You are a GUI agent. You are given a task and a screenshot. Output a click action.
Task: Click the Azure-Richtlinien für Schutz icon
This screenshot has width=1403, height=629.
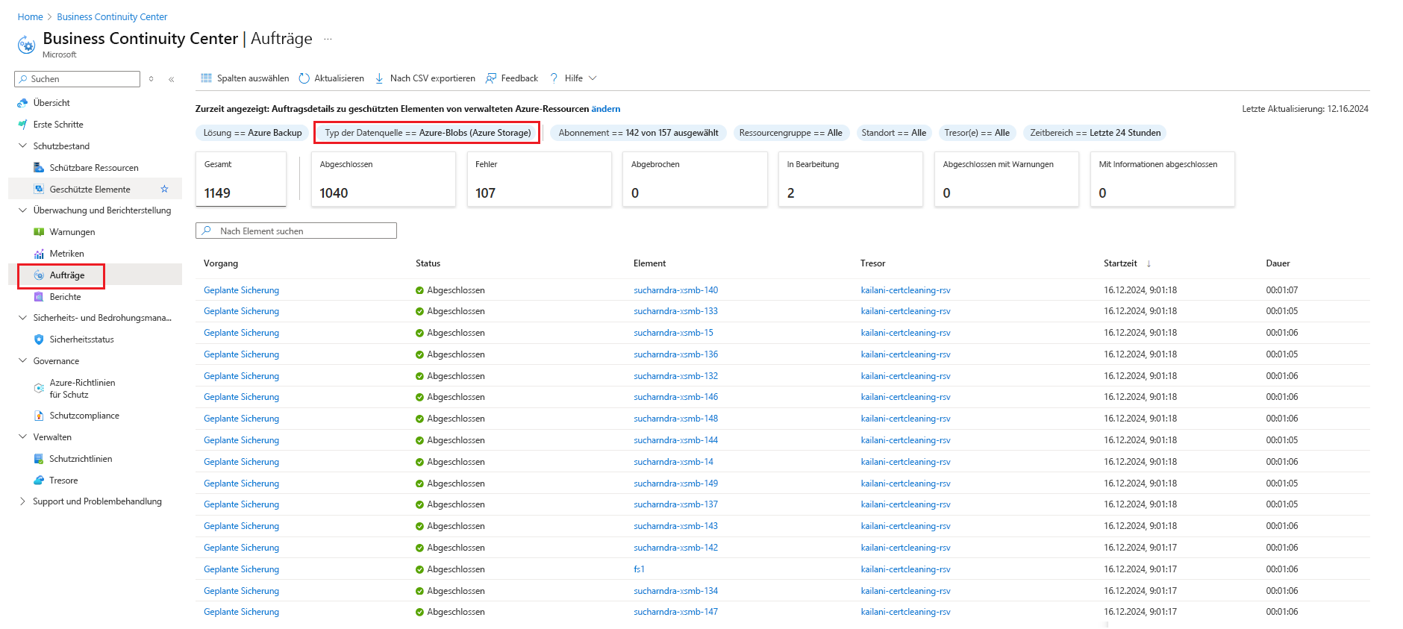tap(39, 388)
